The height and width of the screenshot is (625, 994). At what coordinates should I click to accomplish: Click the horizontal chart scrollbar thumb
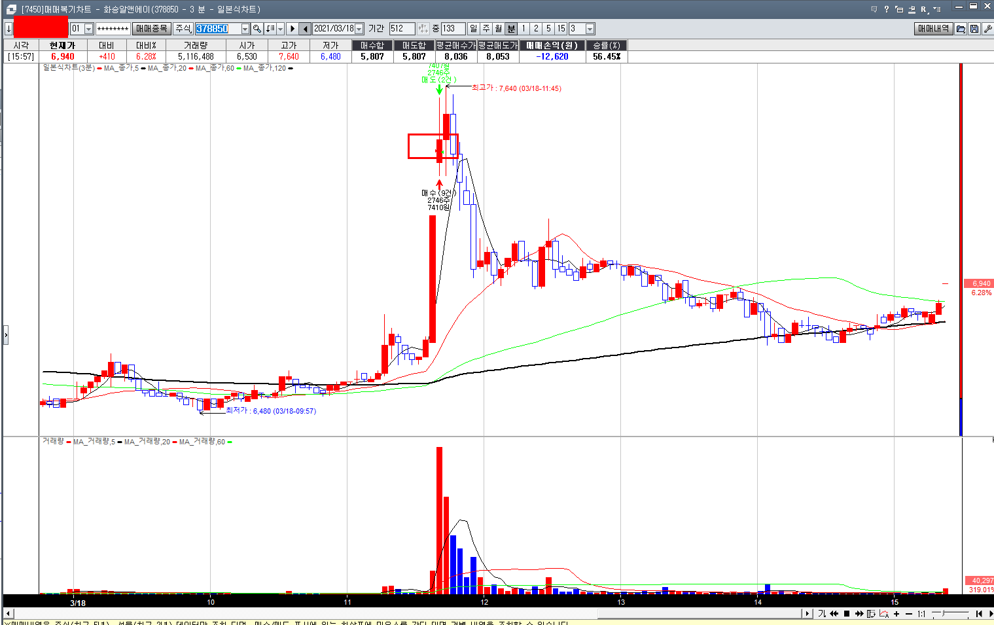[x=700, y=614]
